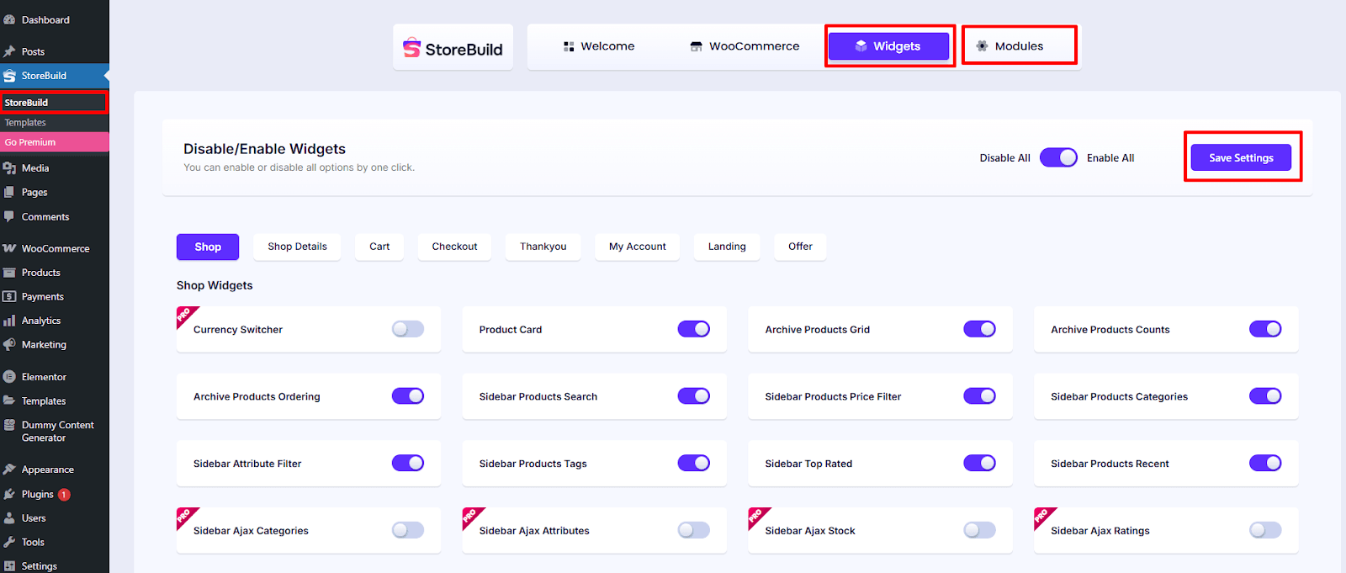Turn off Sidebar Products Tags
The height and width of the screenshot is (573, 1346).
[694, 463]
